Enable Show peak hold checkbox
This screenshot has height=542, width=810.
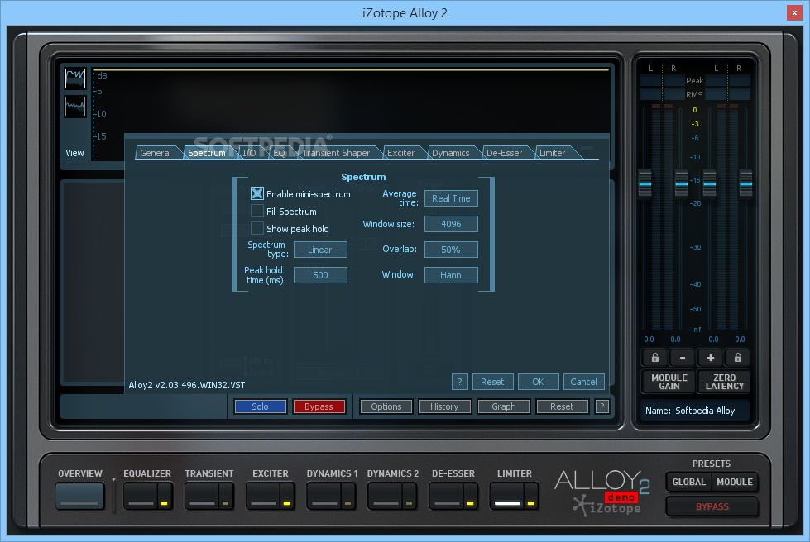point(256,228)
